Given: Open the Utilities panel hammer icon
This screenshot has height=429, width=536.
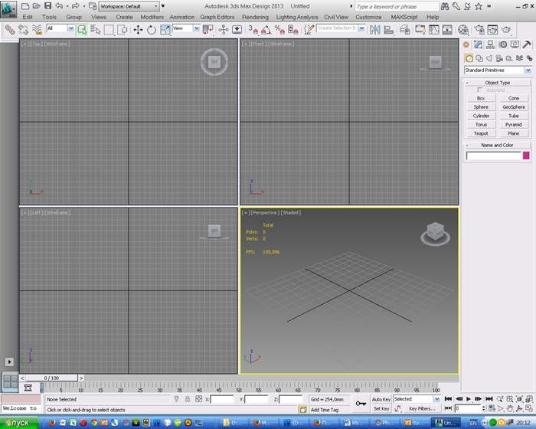Looking at the screenshot, I should coord(527,44).
